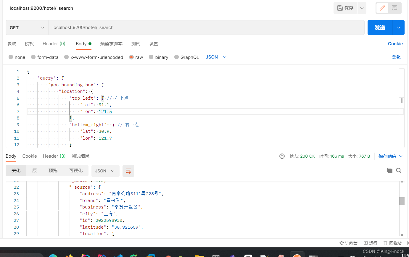
Task: Click the 166 ms response time
Action: [x=337, y=156]
